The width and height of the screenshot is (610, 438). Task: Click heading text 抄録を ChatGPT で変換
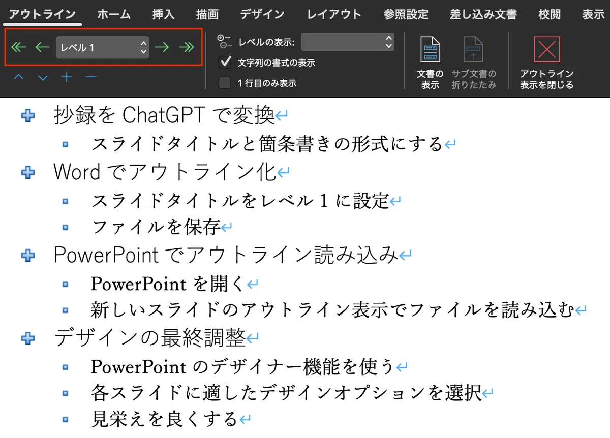point(164,116)
